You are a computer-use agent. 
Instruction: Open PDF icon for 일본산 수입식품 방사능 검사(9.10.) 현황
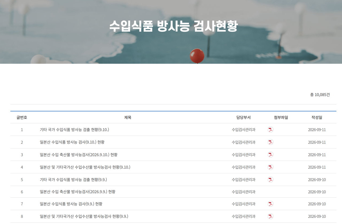click(x=270, y=142)
